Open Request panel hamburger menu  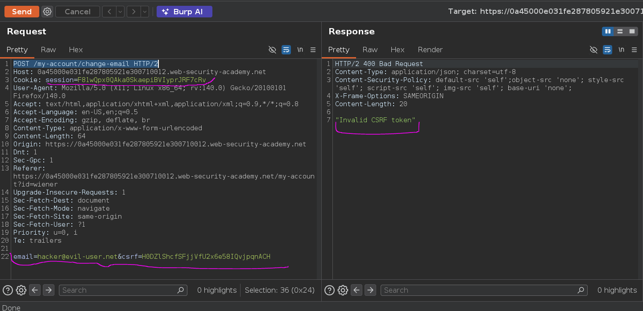click(x=313, y=50)
